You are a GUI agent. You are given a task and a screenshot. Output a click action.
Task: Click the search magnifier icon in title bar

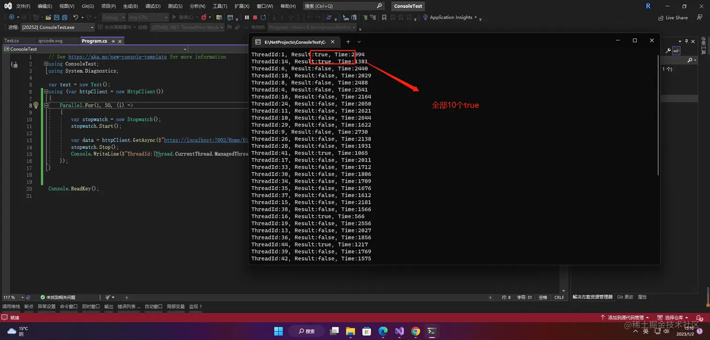[379, 6]
